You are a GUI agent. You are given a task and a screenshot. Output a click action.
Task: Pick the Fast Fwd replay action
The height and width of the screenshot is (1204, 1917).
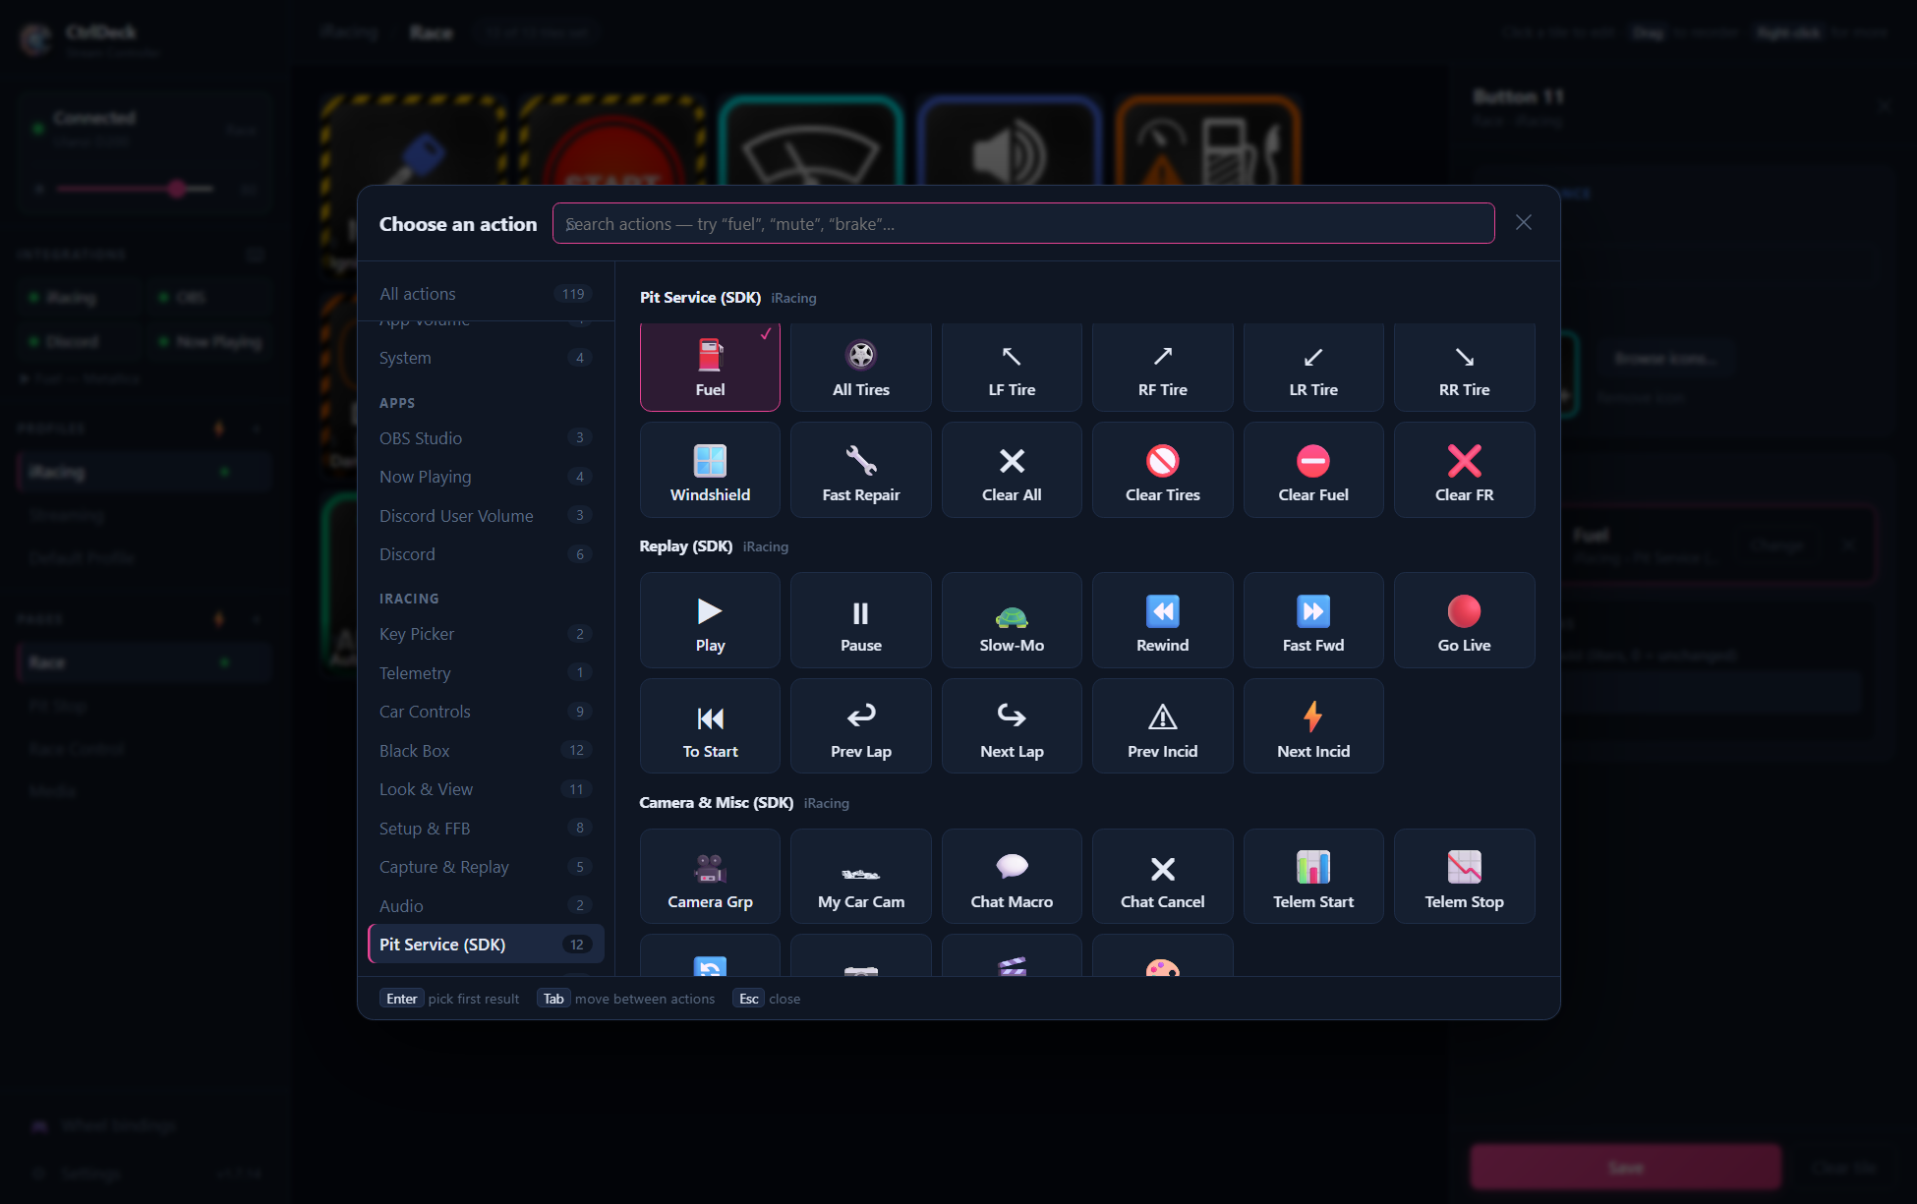[x=1313, y=620]
